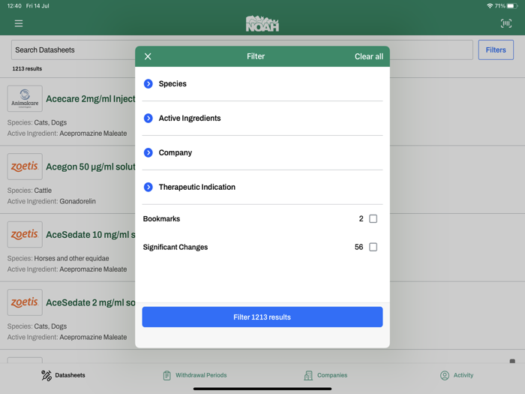This screenshot has height=394, width=525.
Task: Click Species: Cattle text
Action: [29, 191]
